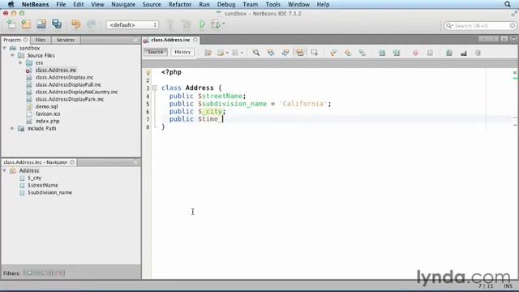Click Find Next Occurrence editor icon

[x=285, y=53]
